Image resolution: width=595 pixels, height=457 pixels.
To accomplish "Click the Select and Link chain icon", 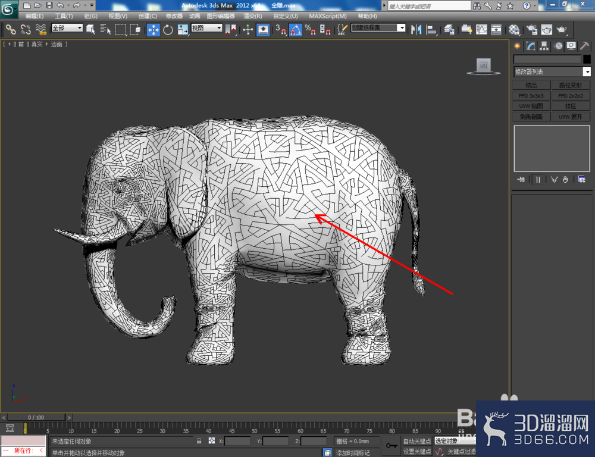I will pyautogui.click(x=11, y=29).
